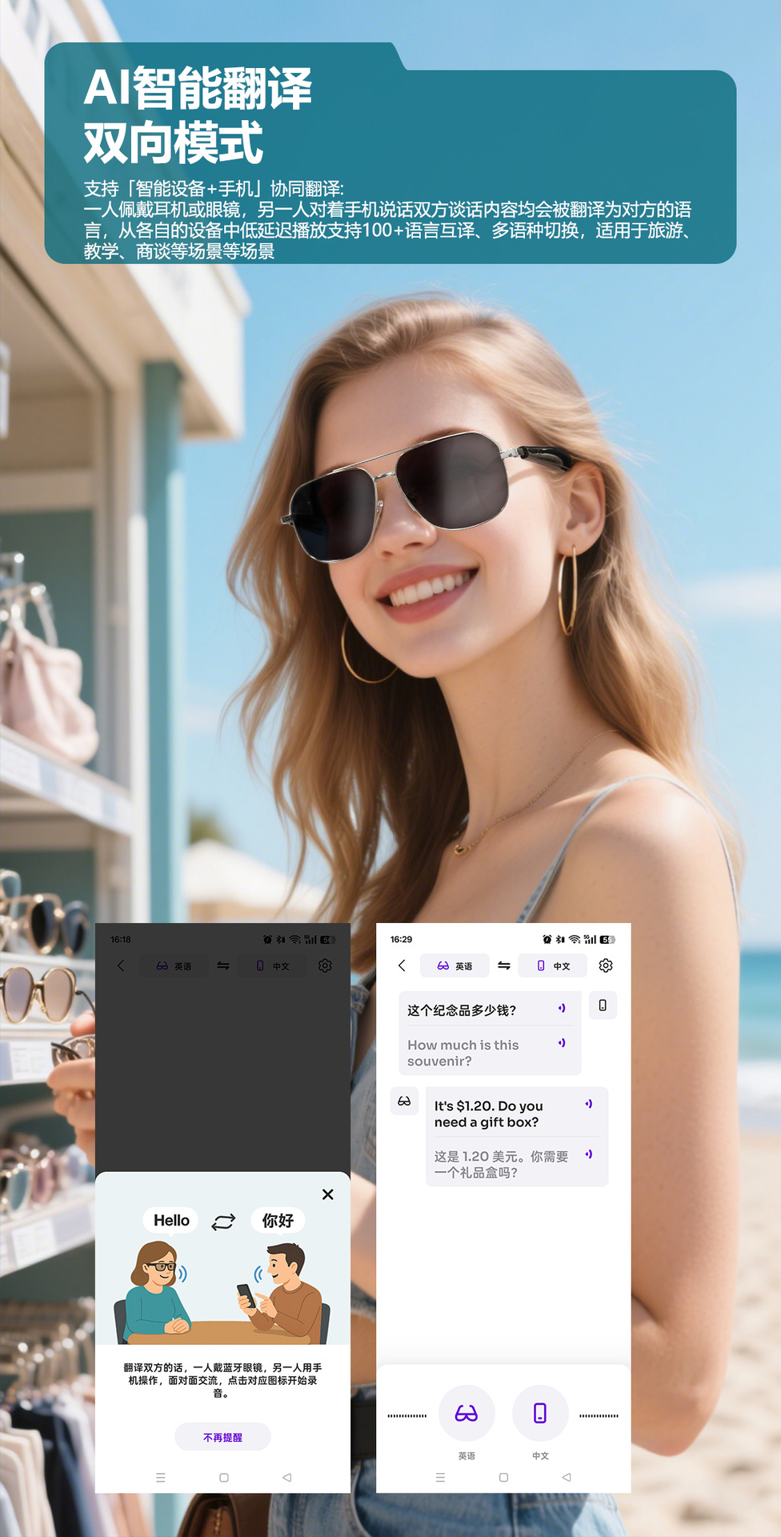
Task: Tap Android back triangle on the chat screen
Action: pos(567,1478)
